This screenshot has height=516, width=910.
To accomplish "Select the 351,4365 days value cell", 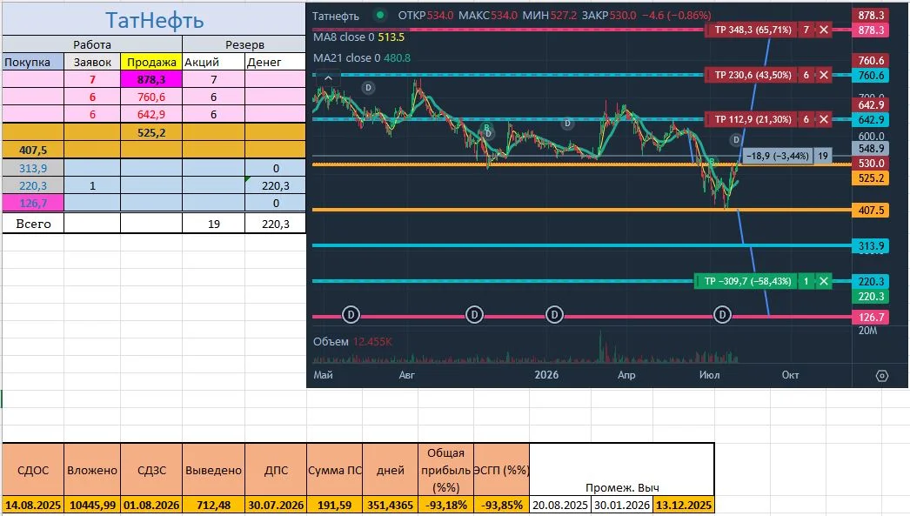I will coord(390,505).
